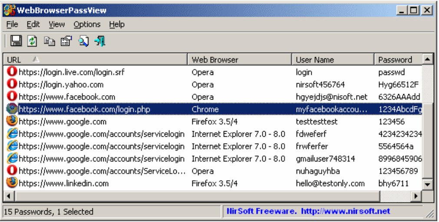Viewport: 439px width, 222px height.
Task: Open the Properties toolbar icon
Action: [x=66, y=41]
